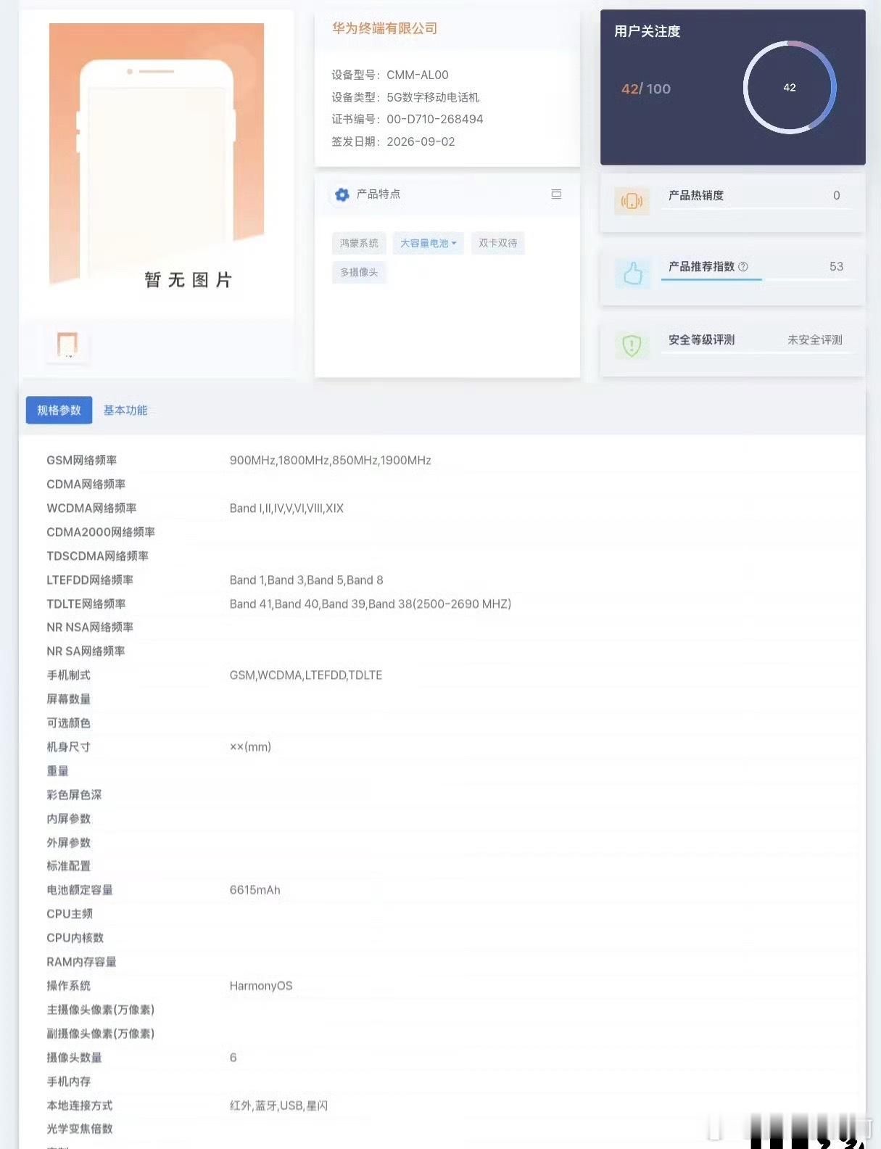Image resolution: width=881 pixels, height=1149 pixels.
Task: Click the 重量 row label
Action: 57,770
